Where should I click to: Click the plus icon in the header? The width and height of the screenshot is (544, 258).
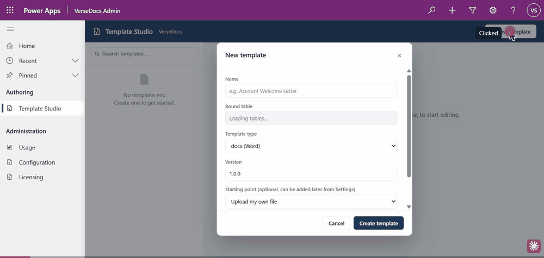[x=452, y=10]
